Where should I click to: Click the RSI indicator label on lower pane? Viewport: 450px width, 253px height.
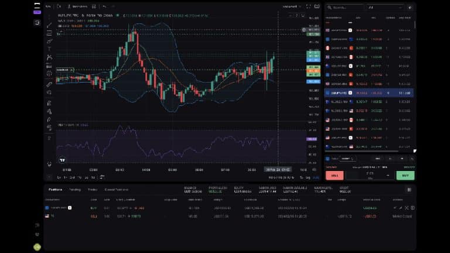click(73, 125)
